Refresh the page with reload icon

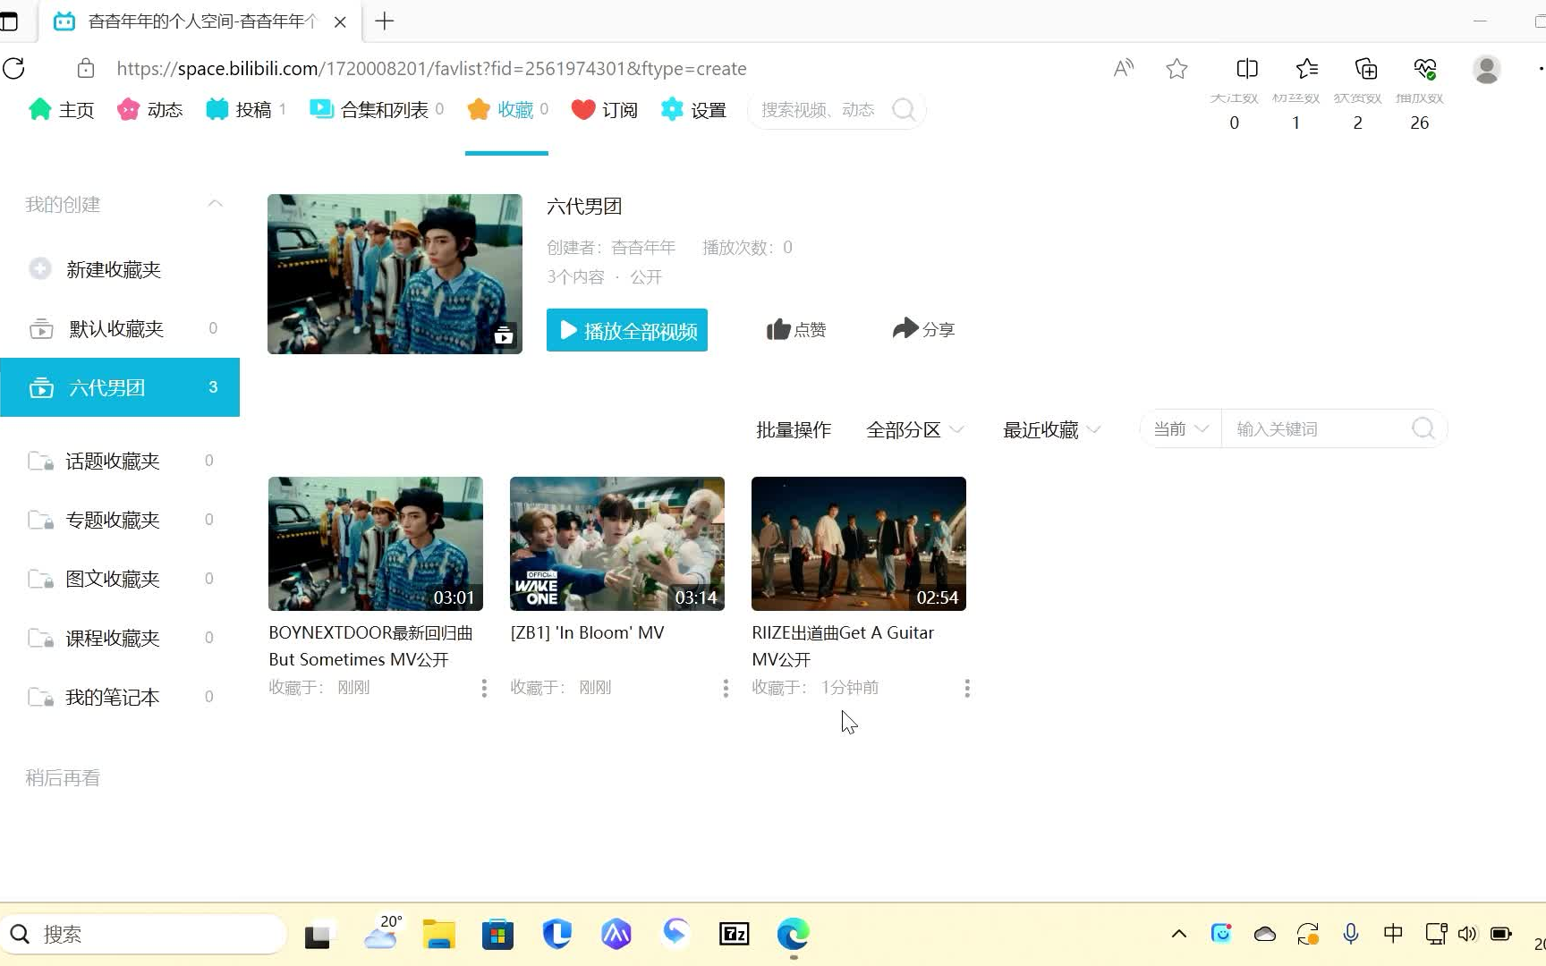[x=14, y=68]
